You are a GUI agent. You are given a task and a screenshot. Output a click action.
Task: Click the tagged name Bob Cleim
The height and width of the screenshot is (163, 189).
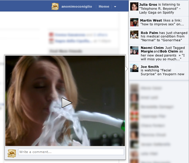coord(169,52)
